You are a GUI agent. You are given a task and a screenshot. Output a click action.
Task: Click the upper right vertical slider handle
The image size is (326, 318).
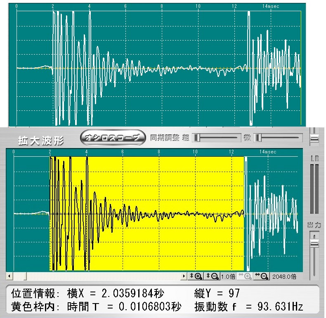pos(314,139)
